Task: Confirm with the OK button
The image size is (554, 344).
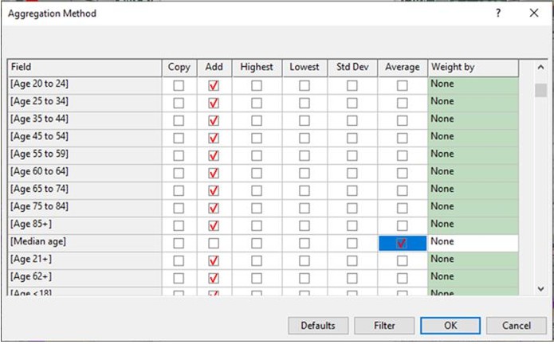Action: click(x=450, y=326)
